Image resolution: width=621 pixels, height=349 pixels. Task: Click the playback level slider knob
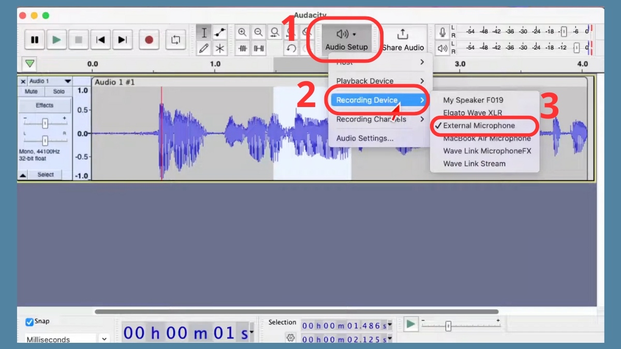[x=576, y=48]
